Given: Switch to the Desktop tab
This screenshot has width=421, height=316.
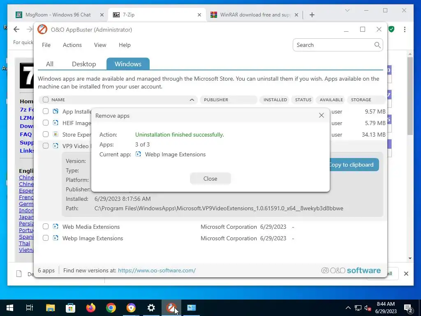Looking at the screenshot, I should coord(84,64).
